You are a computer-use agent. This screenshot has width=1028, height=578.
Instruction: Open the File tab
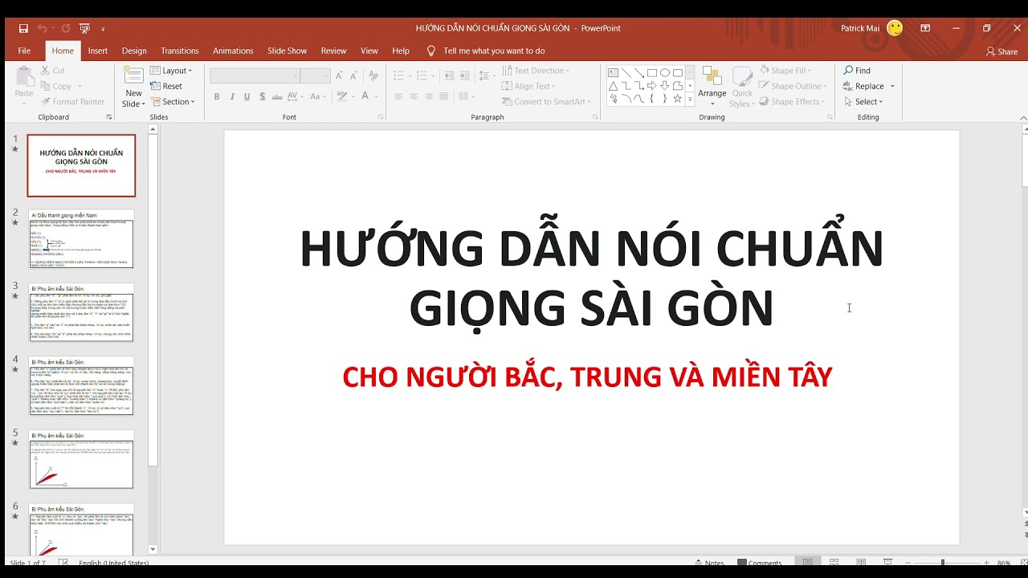24,51
